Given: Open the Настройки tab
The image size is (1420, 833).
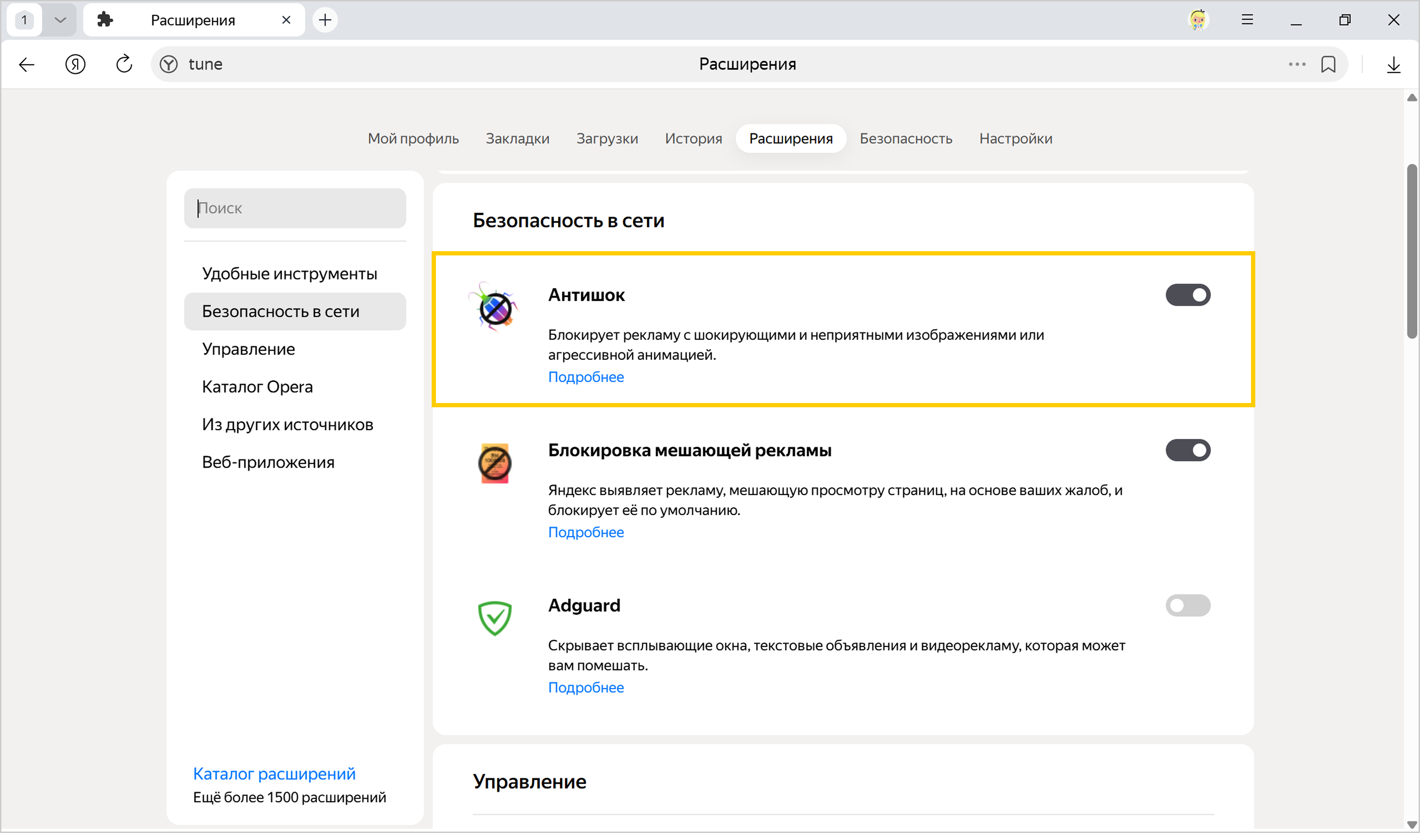Looking at the screenshot, I should (x=1015, y=138).
